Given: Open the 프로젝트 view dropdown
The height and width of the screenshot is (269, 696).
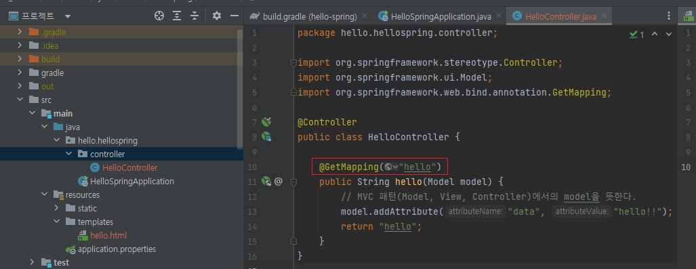Looking at the screenshot, I should point(68,16).
